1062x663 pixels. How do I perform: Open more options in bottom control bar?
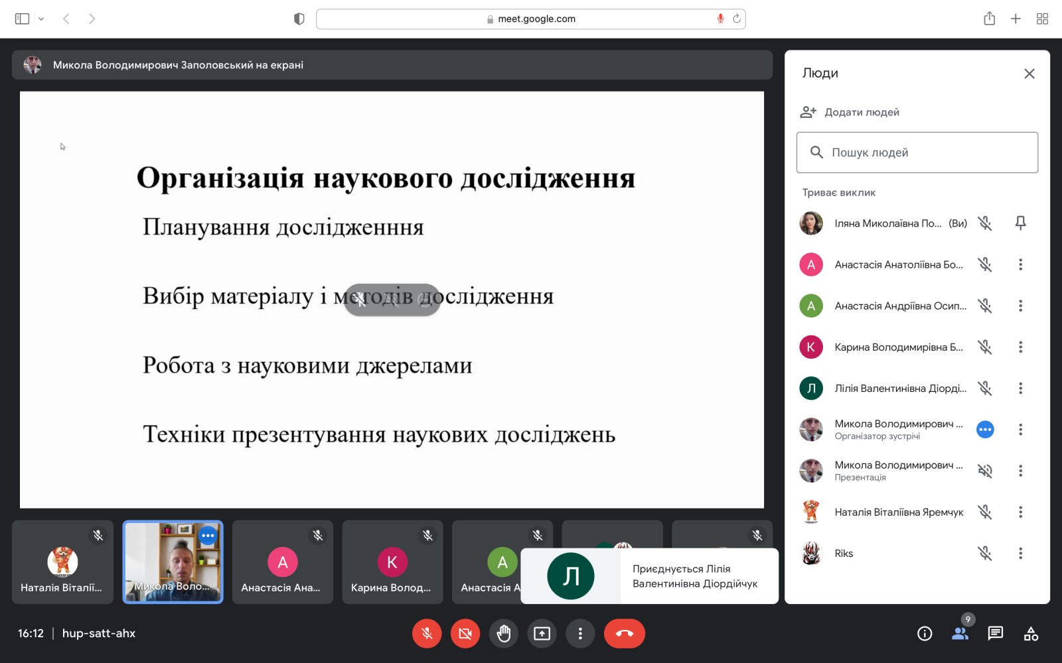[580, 634]
